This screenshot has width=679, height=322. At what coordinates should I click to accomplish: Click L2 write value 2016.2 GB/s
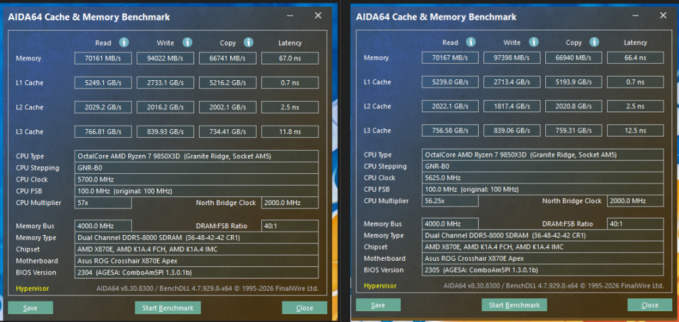coord(166,107)
